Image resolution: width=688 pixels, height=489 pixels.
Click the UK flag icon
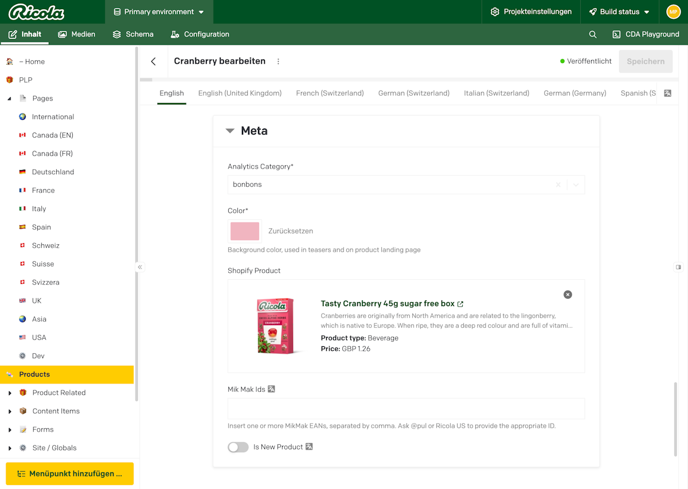pos(22,300)
